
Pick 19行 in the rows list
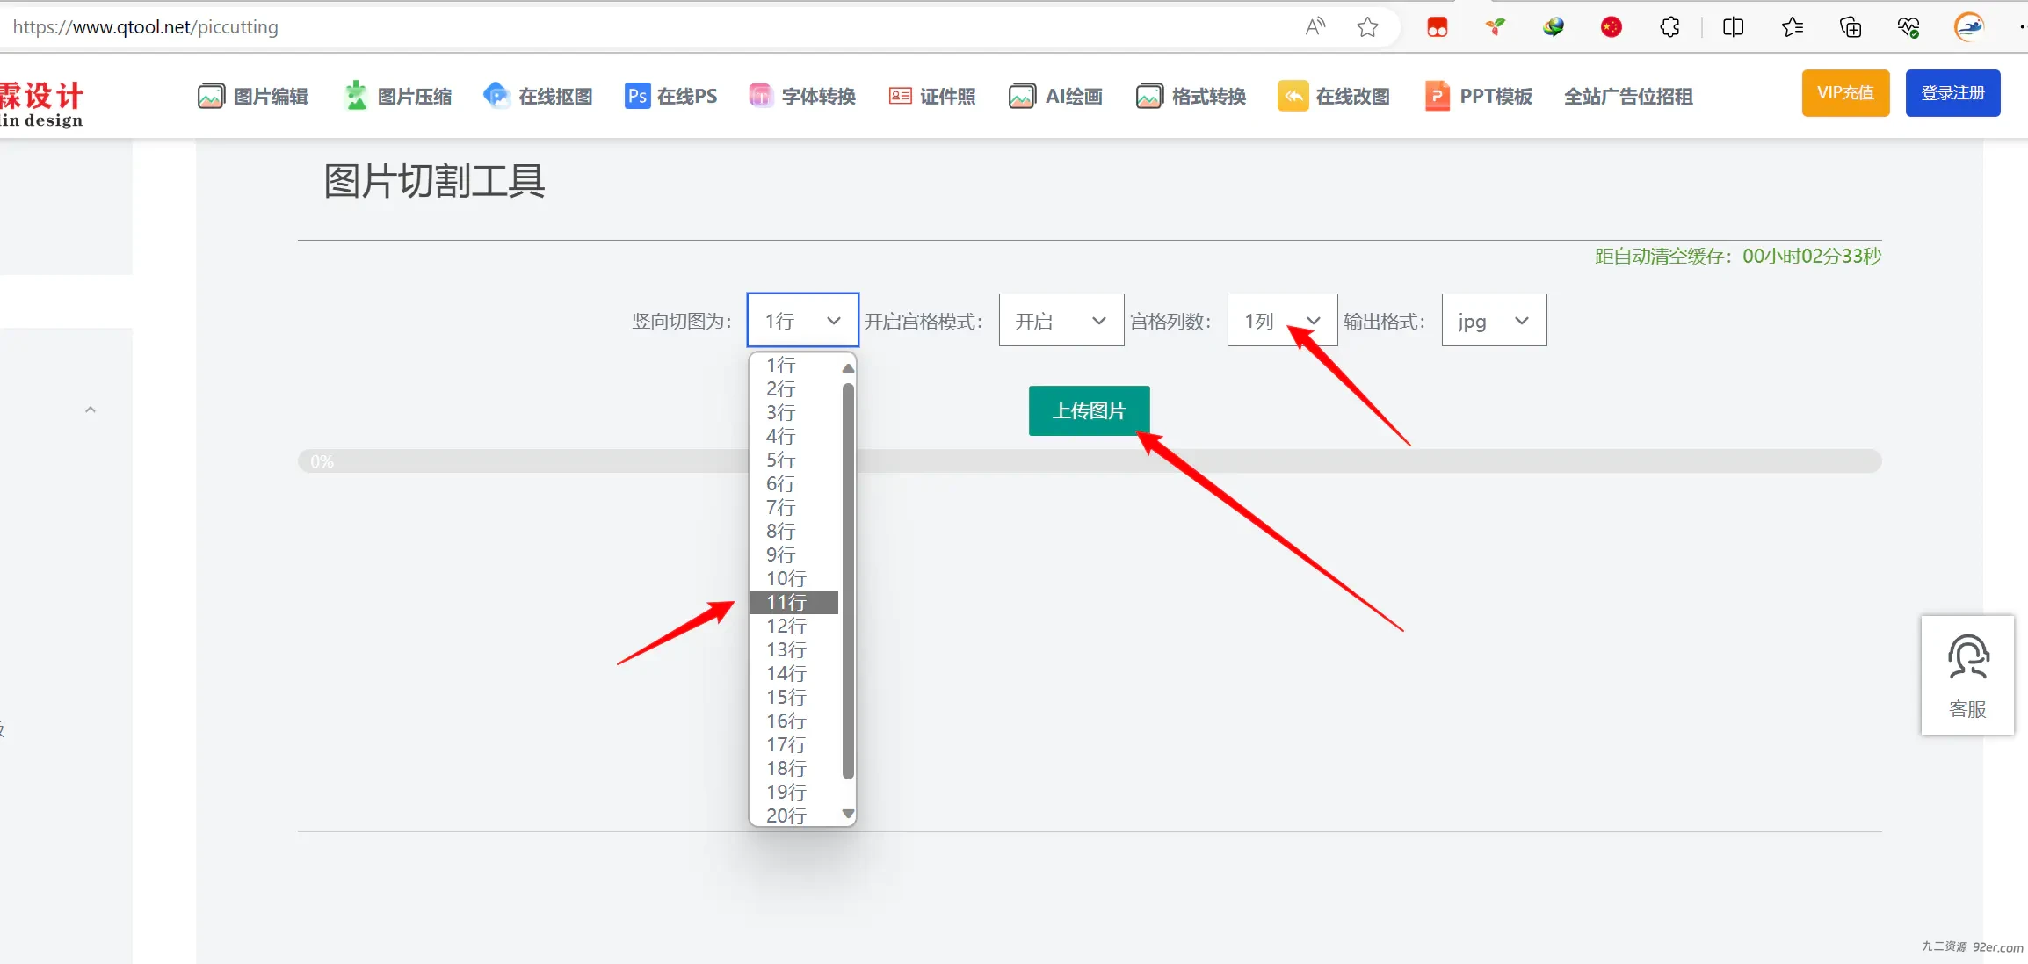794,792
